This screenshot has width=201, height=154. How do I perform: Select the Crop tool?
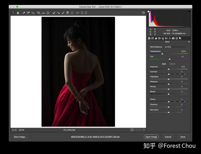click(x=39, y=13)
